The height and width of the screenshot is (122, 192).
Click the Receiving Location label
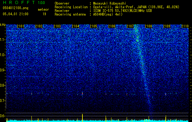pyautogui.click(x=71, y=7)
